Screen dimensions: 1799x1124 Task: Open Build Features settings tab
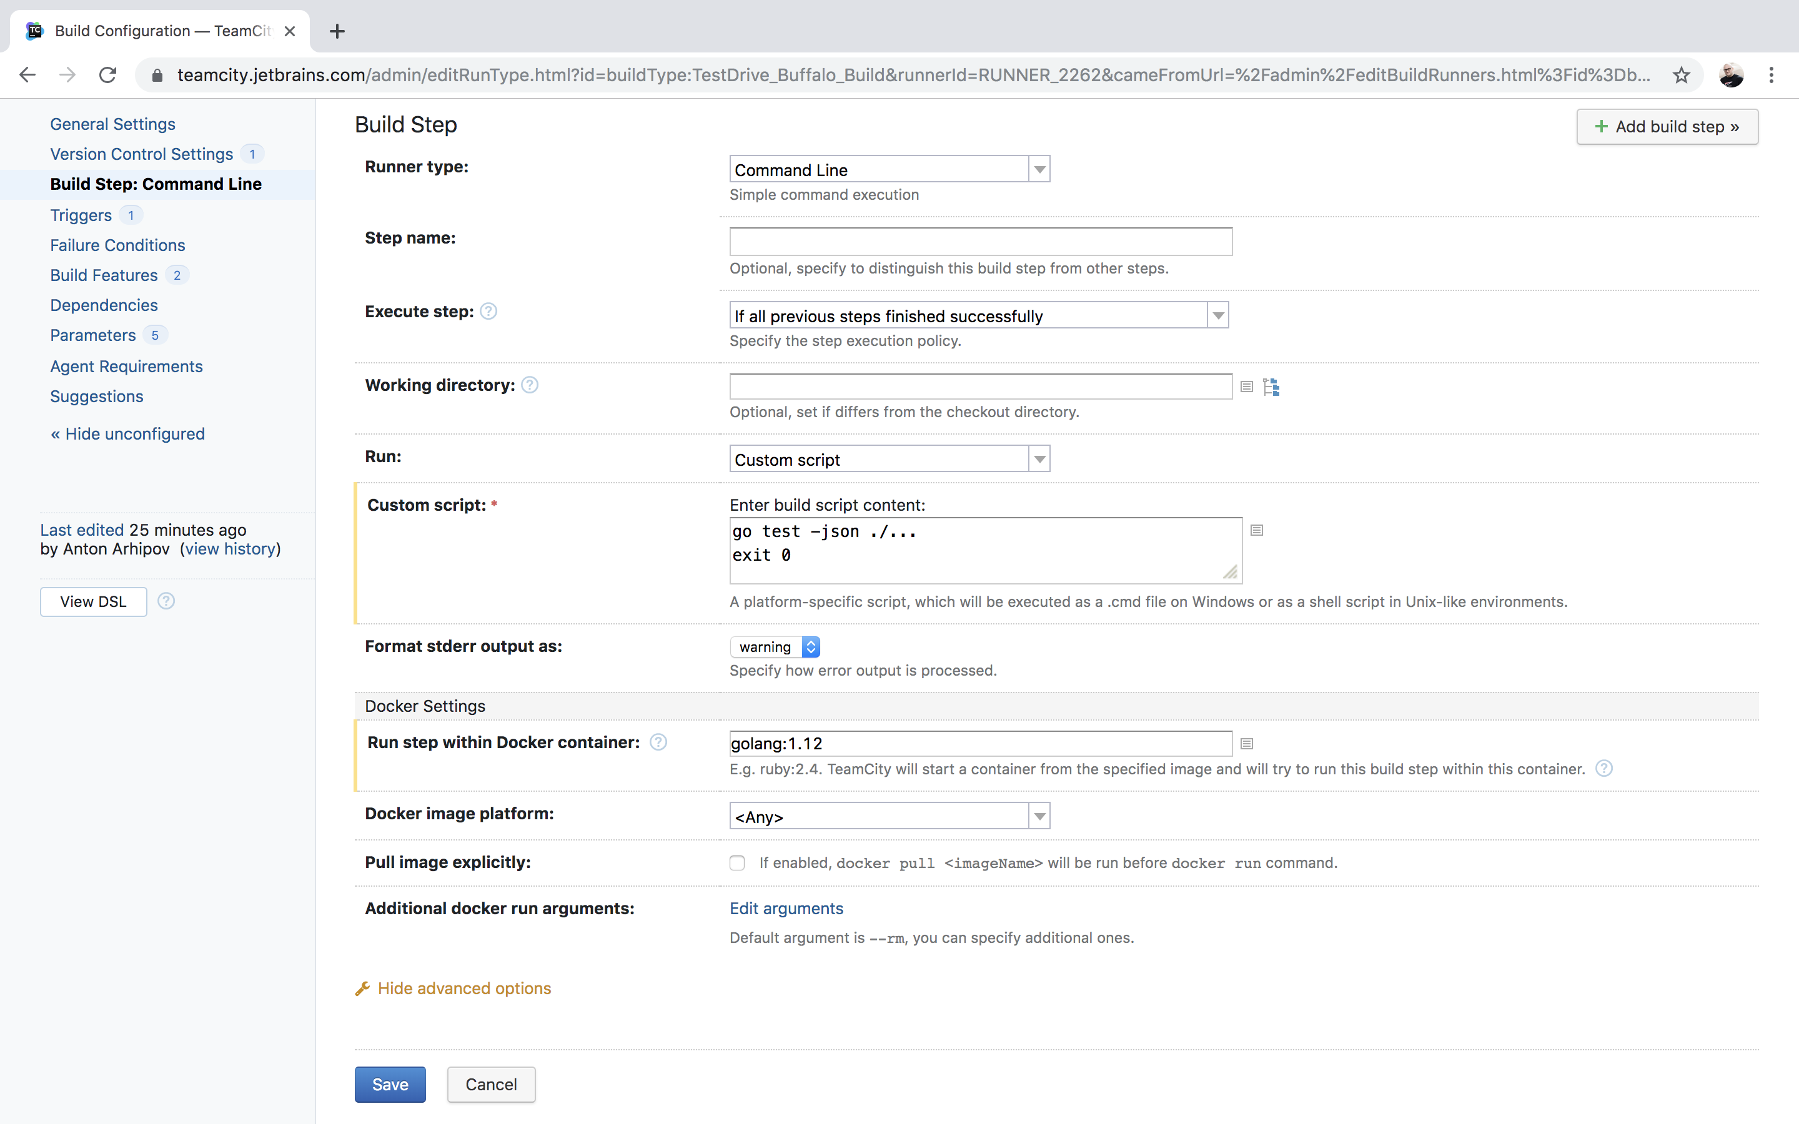click(x=105, y=275)
